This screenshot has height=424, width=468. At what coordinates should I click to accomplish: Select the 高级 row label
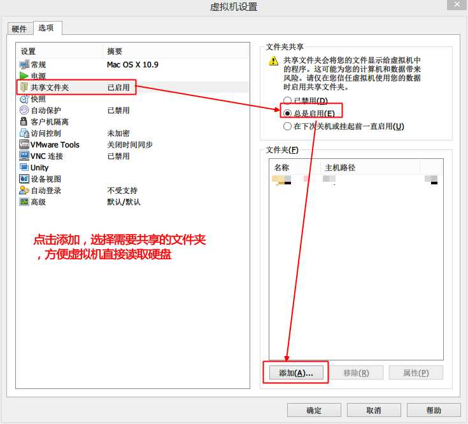pyautogui.click(x=38, y=202)
